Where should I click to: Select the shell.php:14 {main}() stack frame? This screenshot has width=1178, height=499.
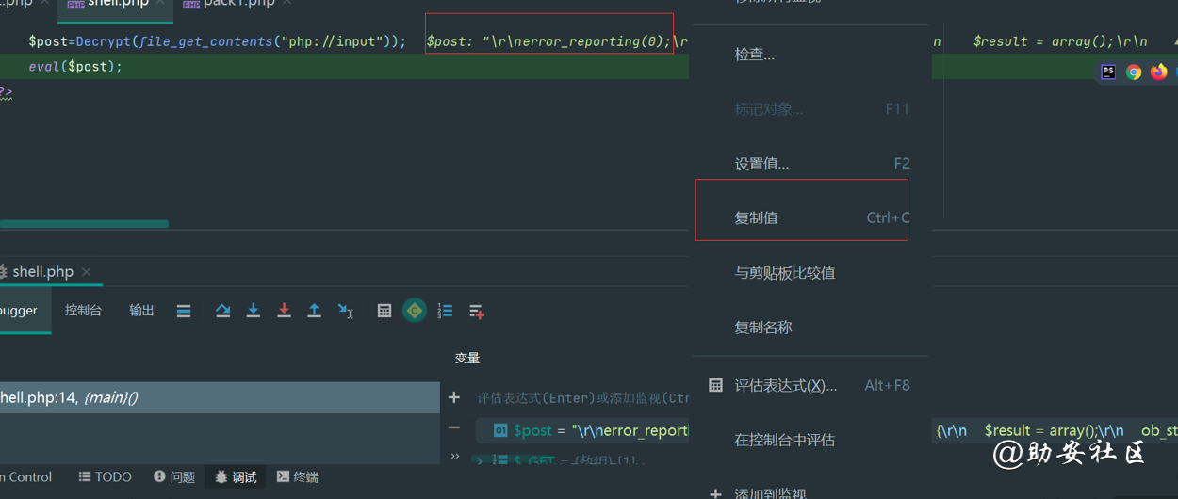pyautogui.click(x=219, y=397)
